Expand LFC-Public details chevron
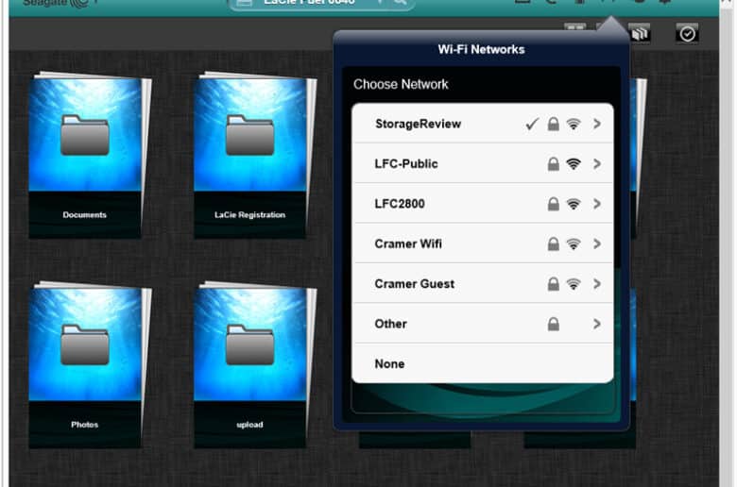The width and height of the screenshot is (737, 487). 597,163
